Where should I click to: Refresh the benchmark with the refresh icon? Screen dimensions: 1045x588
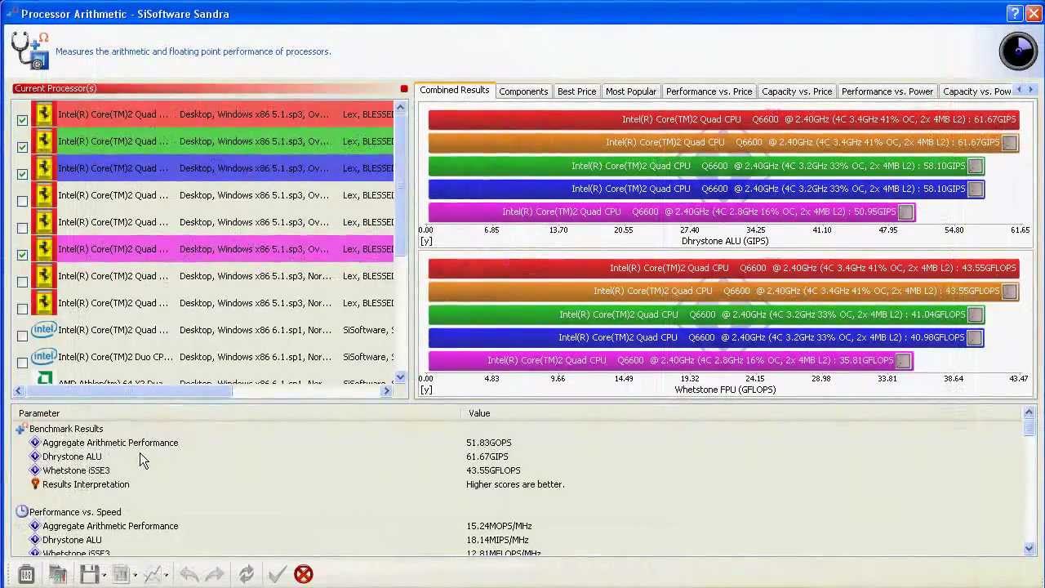pos(246,574)
